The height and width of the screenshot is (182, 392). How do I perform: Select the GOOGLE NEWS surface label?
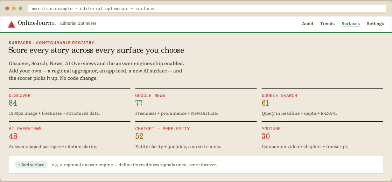[x=150, y=96]
